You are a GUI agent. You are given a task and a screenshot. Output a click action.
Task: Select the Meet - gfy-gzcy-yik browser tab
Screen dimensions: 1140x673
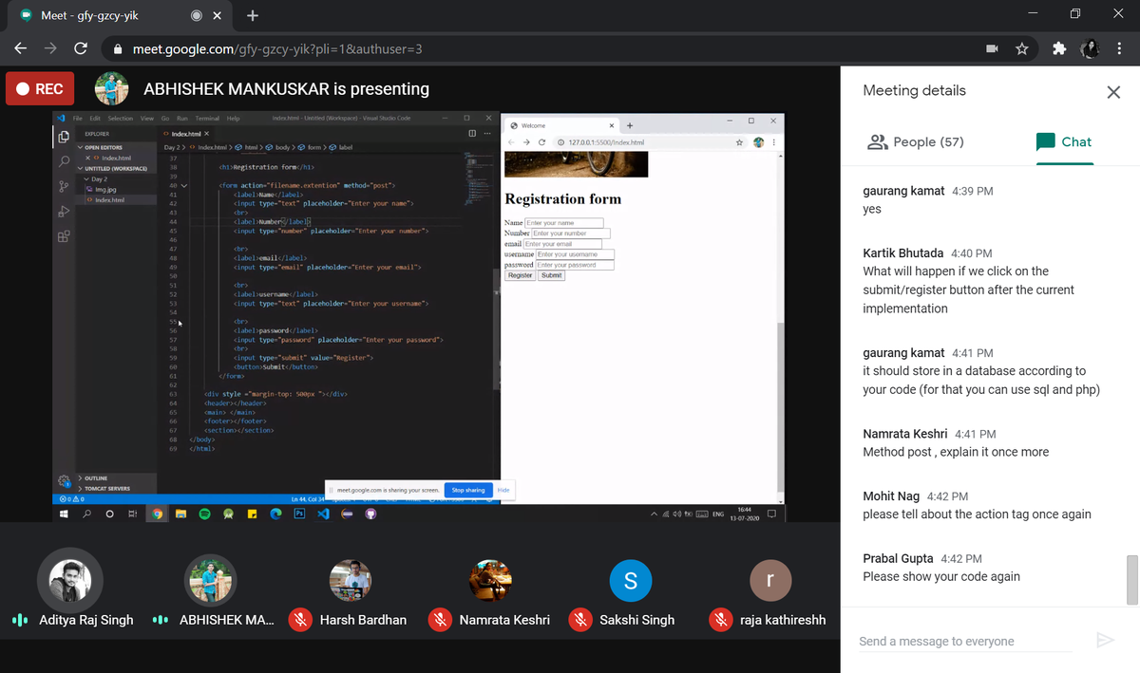pyautogui.click(x=119, y=16)
